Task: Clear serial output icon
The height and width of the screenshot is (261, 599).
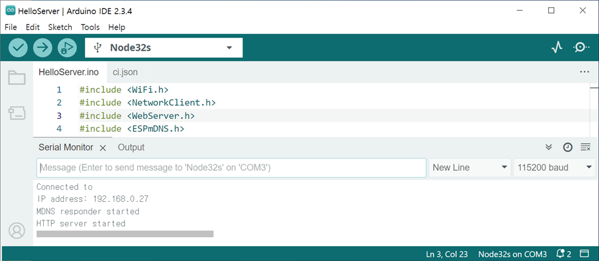Action: (x=586, y=147)
